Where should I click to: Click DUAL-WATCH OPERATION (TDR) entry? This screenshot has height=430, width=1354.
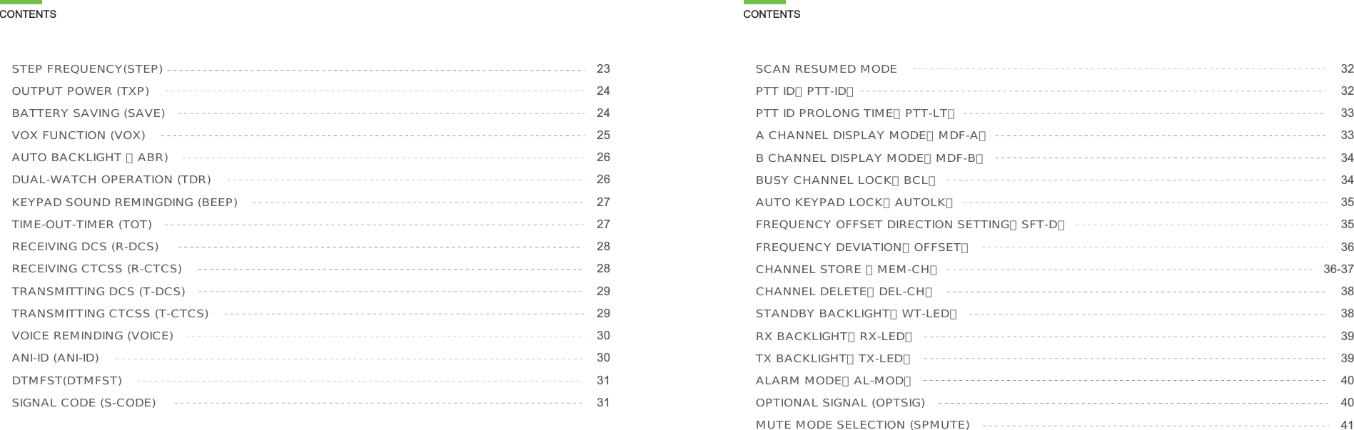[x=111, y=180]
